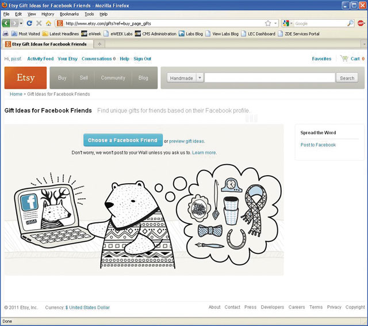The height and width of the screenshot is (326, 368).
Task: Click the Facebook logo on illustrated laptop
Action: coord(29,202)
